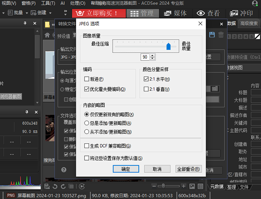The image size is (261, 199).
Task: Switch to View mode tab
Action: (208, 13)
